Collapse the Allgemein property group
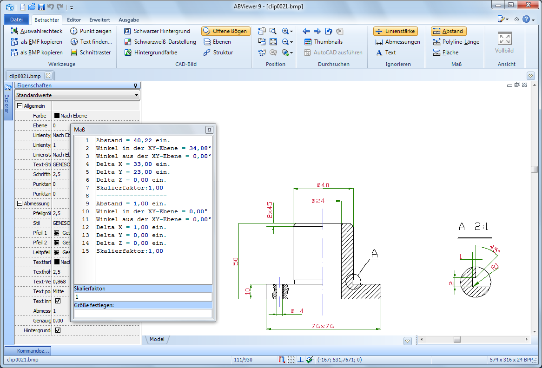The width and height of the screenshot is (542, 368). pos(20,106)
